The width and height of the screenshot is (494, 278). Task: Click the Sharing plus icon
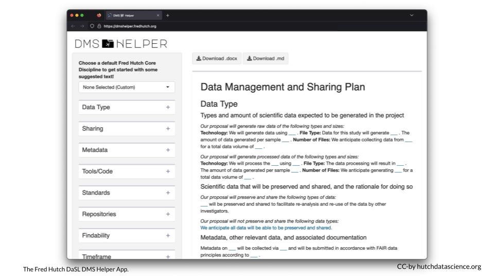click(x=168, y=129)
